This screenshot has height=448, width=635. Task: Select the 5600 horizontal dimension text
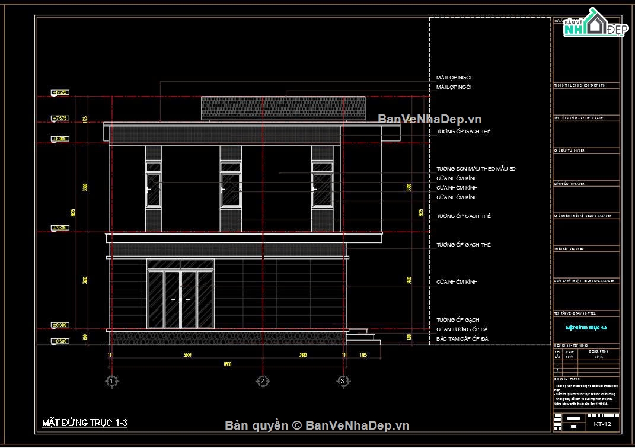[187, 354]
